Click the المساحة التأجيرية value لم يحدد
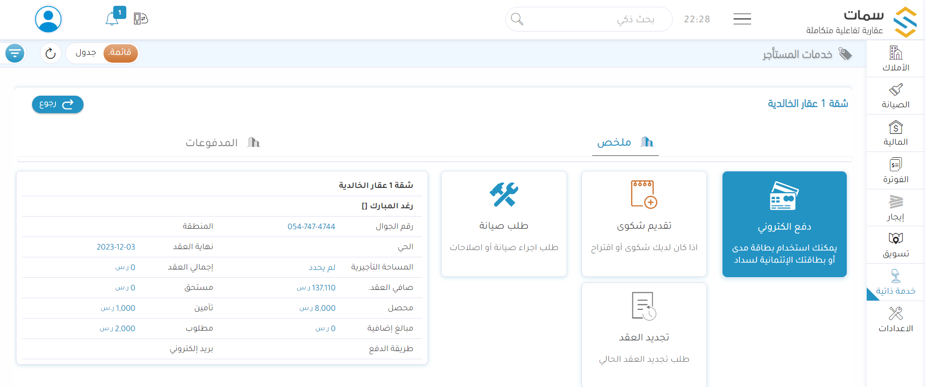 pyautogui.click(x=322, y=268)
